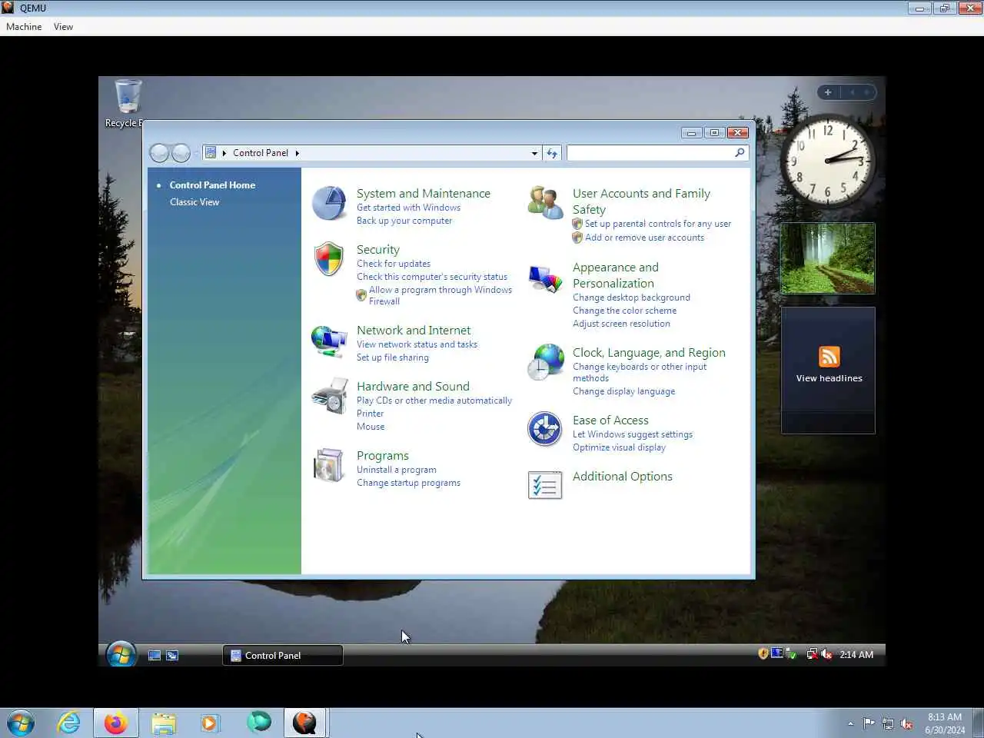The image size is (984, 738).
Task: Click Optimize visual display link
Action: [619, 447]
